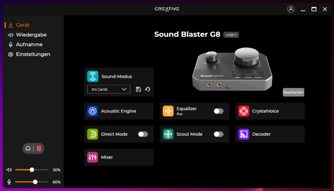Turn on Direct Mode switch
Image resolution: width=334 pixels, height=191 pixels.
click(143, 134)
